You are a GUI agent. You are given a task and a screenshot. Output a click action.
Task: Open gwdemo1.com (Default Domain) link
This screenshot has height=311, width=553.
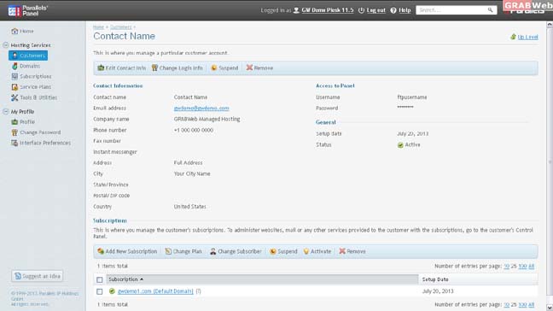point(155,291)
